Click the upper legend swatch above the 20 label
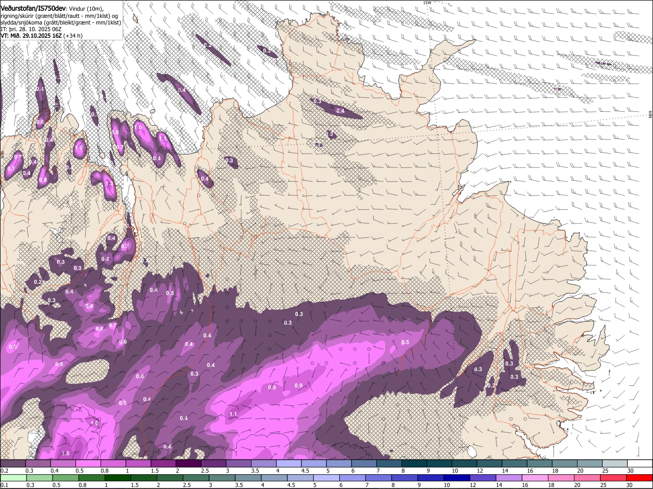Image resolution: width=653 pixels, height=489 pixels. click(590, 463)
